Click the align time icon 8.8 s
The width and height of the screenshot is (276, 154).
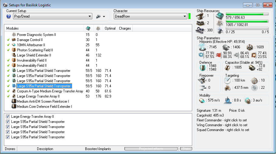tap(227, 101)
